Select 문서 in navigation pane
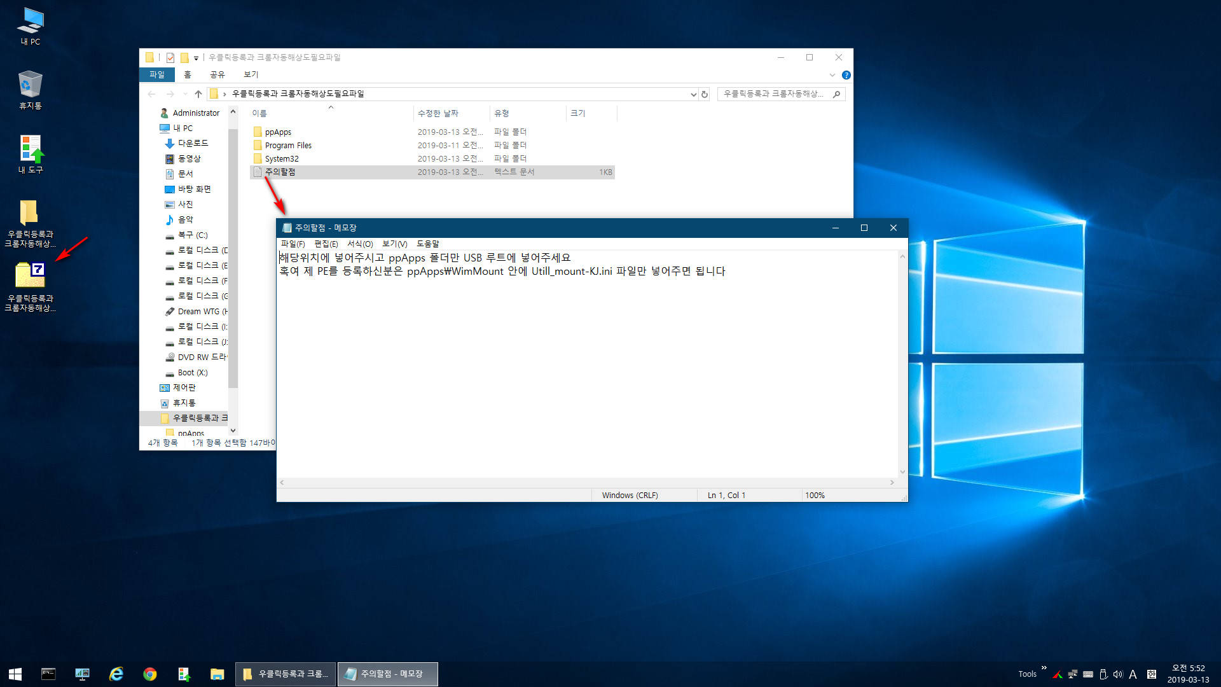 (x=179, y=174)
